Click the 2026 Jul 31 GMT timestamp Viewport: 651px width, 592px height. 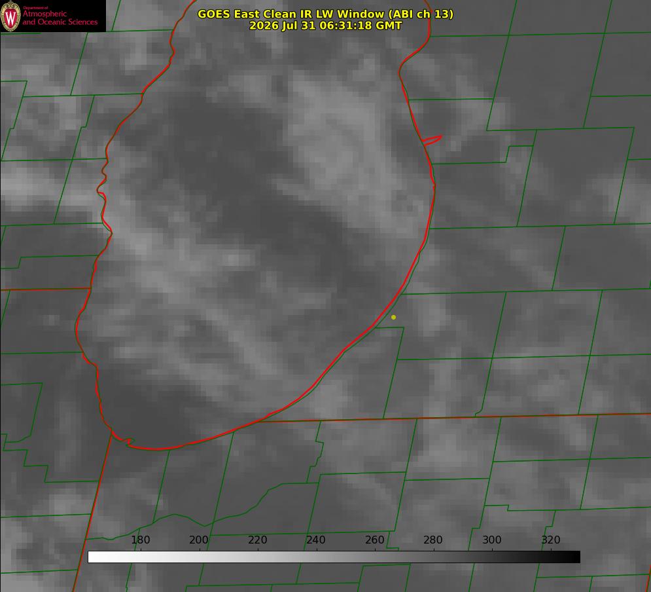(x=326, y=26)
